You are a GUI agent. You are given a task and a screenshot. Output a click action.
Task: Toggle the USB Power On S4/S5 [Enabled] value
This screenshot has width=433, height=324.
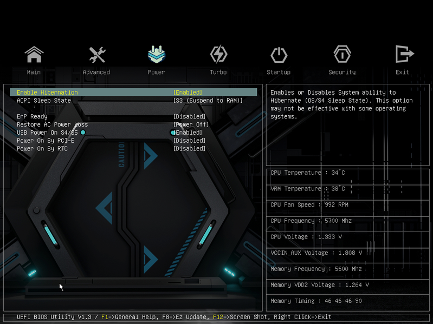188,133
